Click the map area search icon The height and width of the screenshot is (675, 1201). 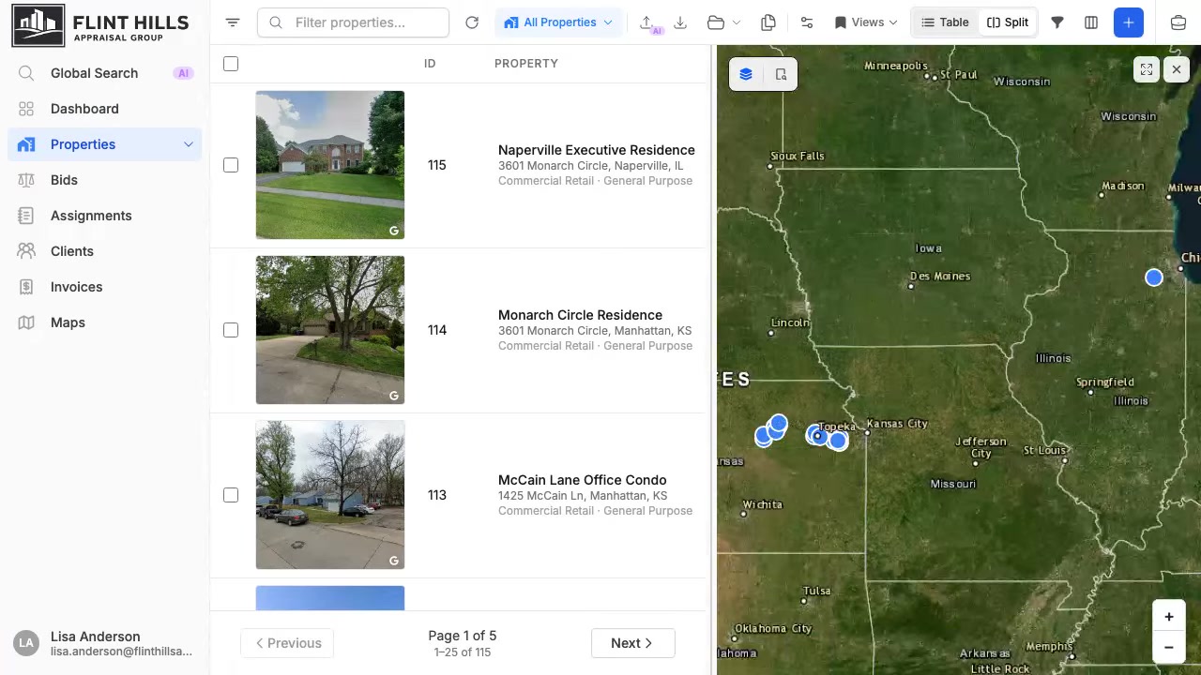coord(781,74)
